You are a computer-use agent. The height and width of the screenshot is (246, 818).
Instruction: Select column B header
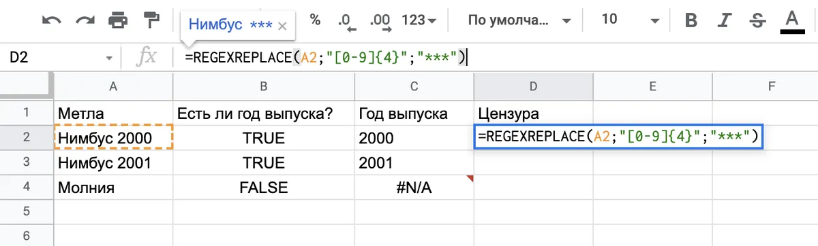tap(263, 86)
